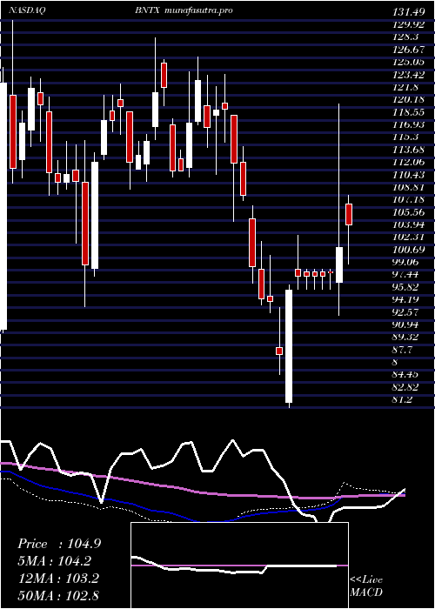Click the 113.68 price axis label
This screenshot has width=435, height=609.
(x=409, y=150)
